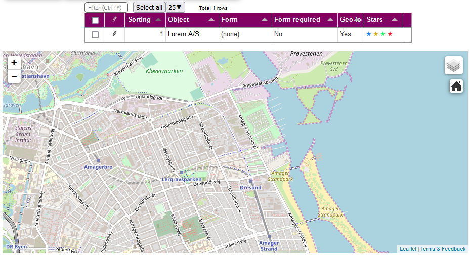
Task: Click the red star in Stars column
Action: click(x=390, y=34)
